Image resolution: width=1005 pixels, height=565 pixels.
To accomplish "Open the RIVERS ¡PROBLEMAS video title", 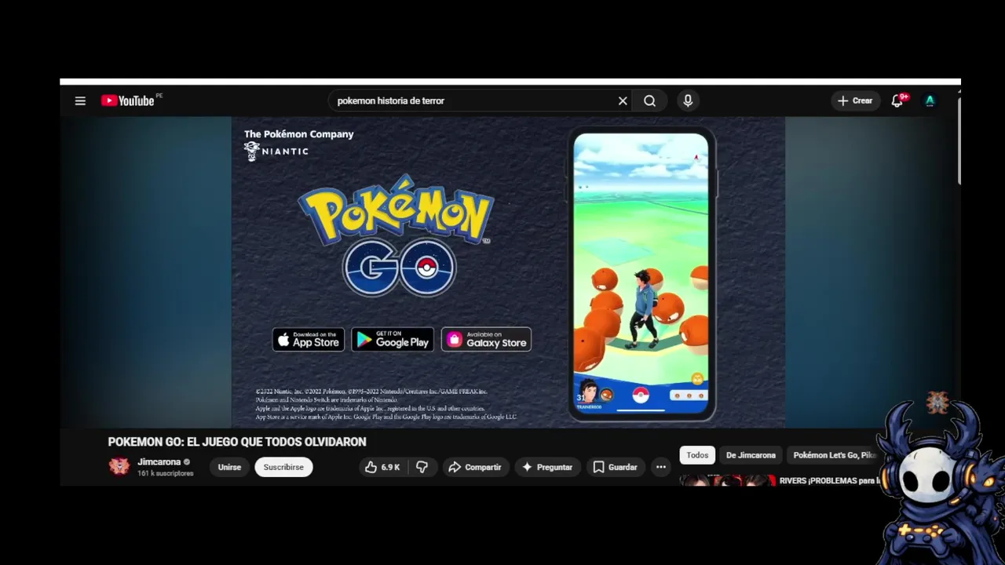I will (830, 480).
